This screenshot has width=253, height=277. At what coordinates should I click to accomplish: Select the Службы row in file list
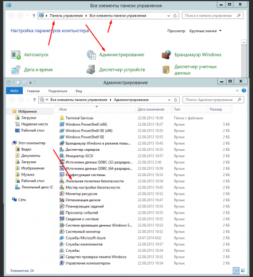[x=145, y=251]
